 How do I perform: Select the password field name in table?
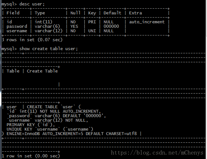pyautogui.click(x=17, y=26)
